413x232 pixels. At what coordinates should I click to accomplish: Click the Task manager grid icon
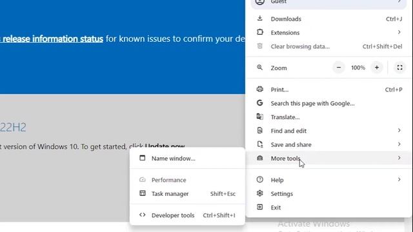tap(142, 193)
